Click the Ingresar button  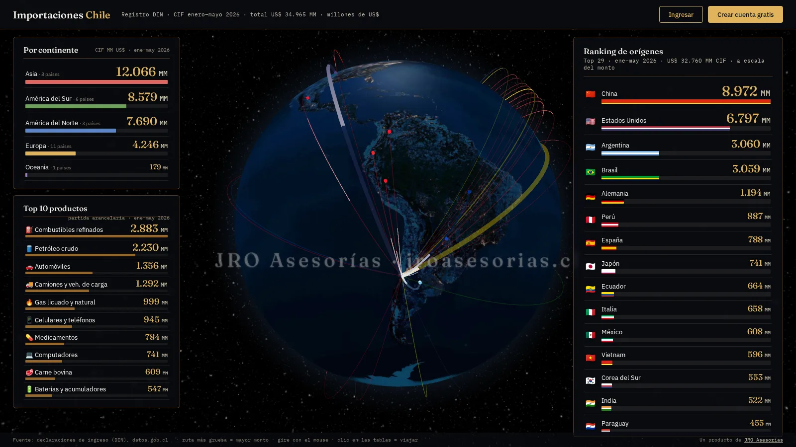point(681,14)
